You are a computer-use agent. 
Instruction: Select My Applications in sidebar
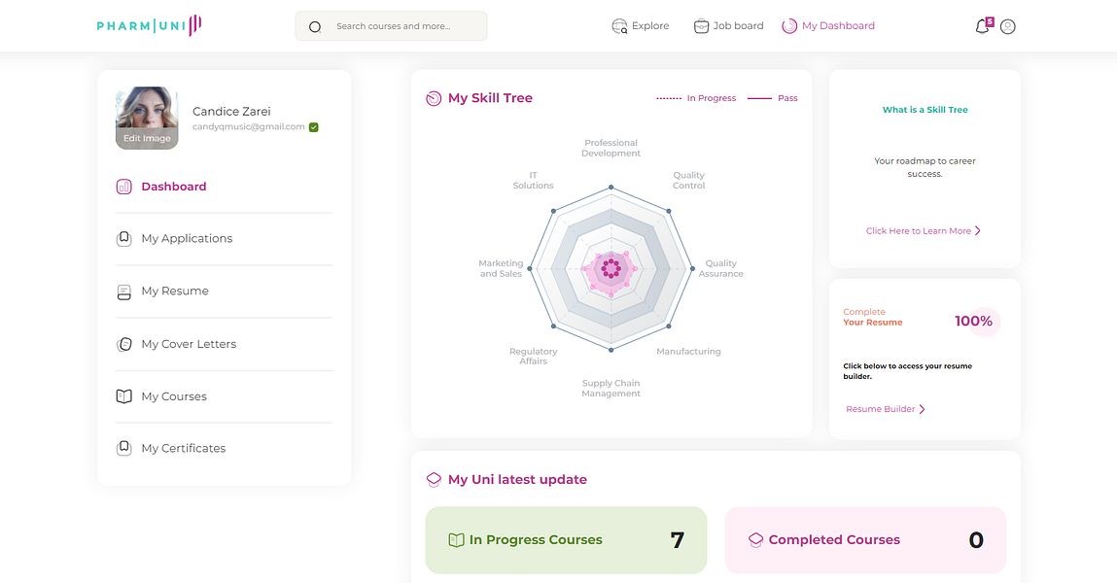(x=187, y=238)
